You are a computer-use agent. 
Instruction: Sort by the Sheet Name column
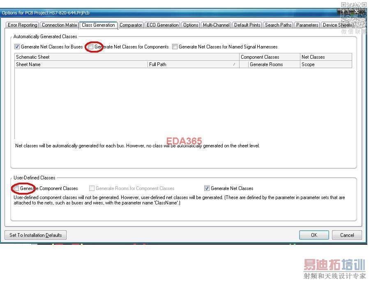(x=81, y=64)
